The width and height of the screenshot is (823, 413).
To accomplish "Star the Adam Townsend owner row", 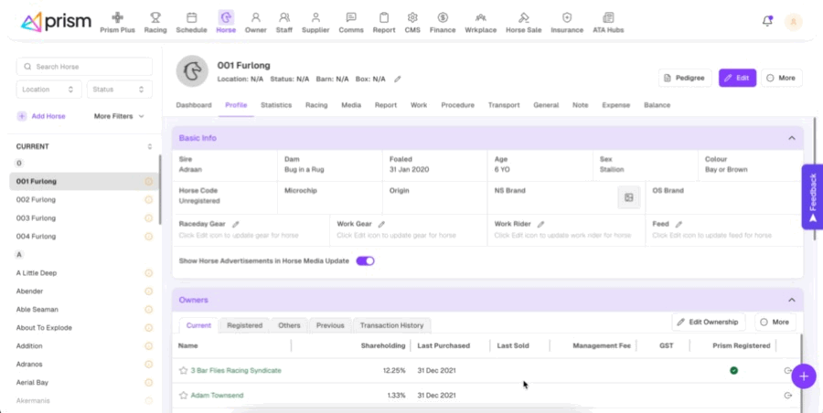I will [183, 395].
